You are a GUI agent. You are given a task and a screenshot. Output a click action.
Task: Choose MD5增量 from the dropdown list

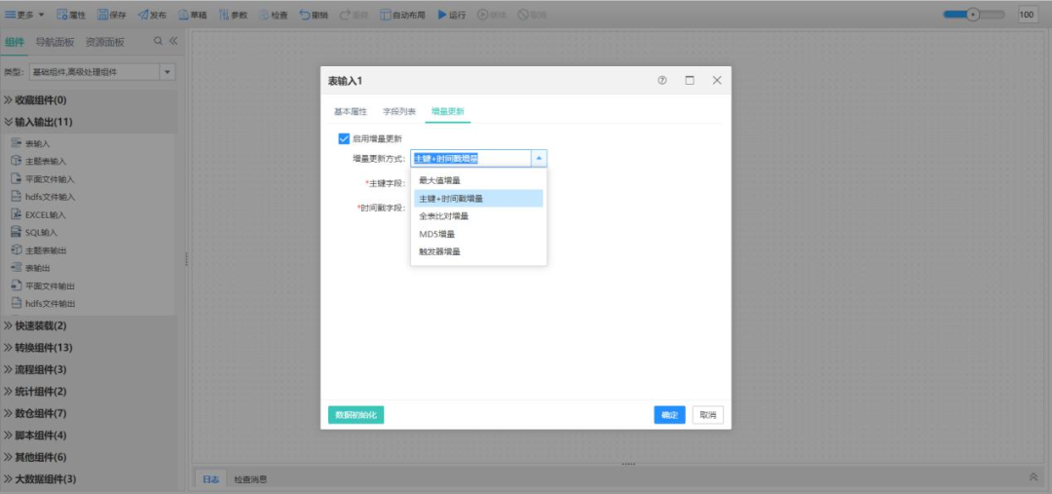(437, 234)
